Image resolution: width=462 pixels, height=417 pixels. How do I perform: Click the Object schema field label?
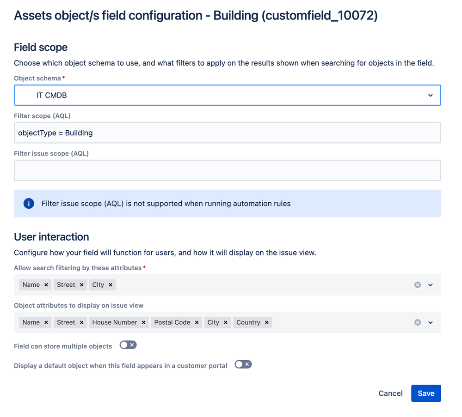point(37,79)
